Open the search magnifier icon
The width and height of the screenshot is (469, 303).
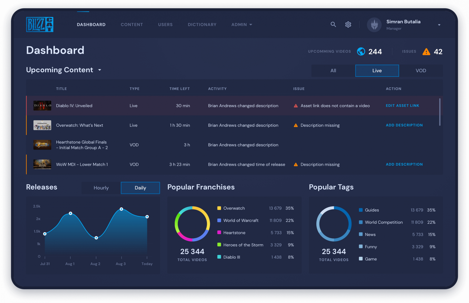click(x=333, y=24)
